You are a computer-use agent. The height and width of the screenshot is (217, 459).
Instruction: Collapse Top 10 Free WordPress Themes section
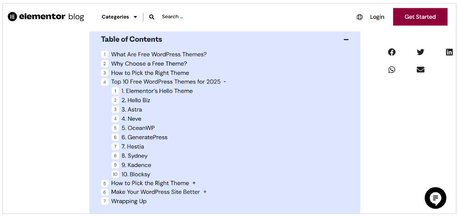224,82
